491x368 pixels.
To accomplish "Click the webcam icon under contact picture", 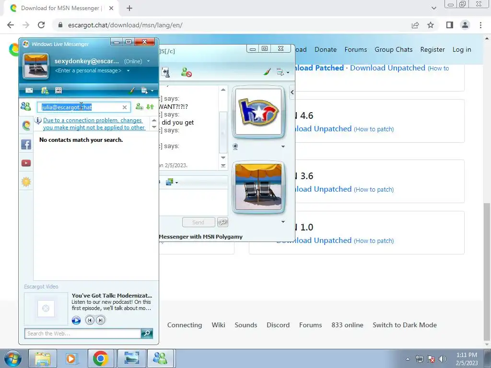I will (235, 147).
